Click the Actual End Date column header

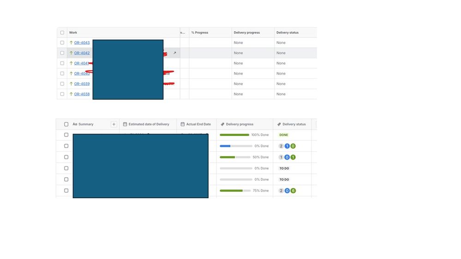pyautogui.click(x=197, y=124)
